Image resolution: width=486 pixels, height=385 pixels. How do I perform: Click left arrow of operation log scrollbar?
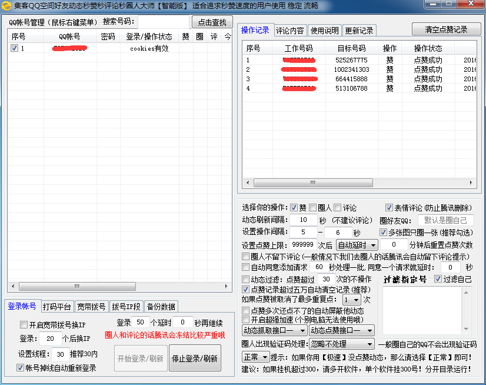tap(248, 182)
